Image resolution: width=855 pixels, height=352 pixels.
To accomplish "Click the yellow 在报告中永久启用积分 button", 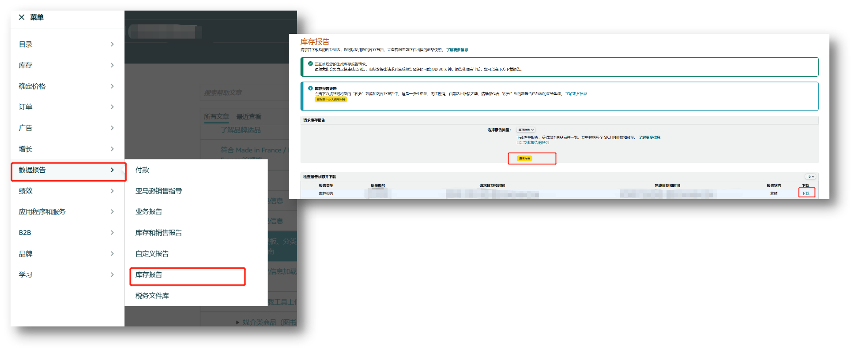I will pyautogui.click(x=331, y=100).
